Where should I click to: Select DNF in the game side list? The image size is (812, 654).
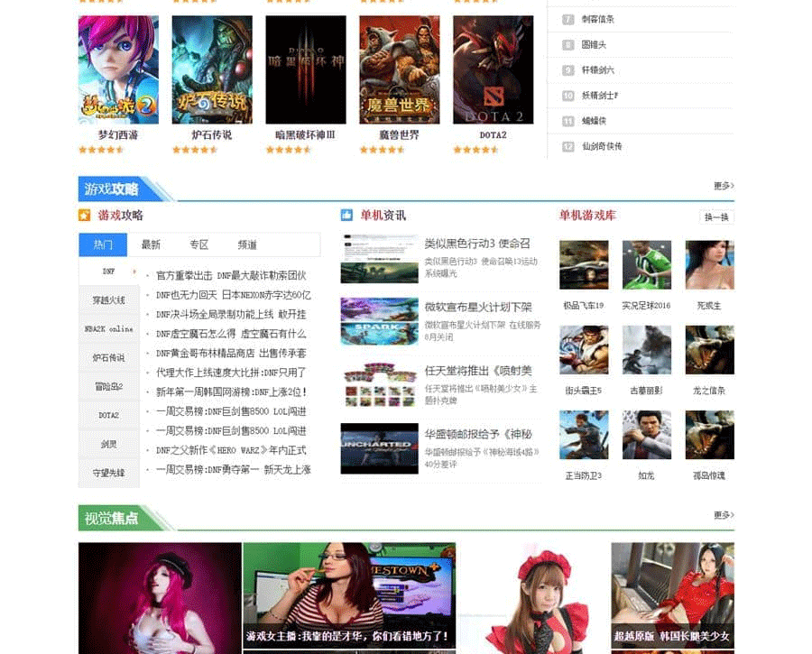(x=109, y=272)
